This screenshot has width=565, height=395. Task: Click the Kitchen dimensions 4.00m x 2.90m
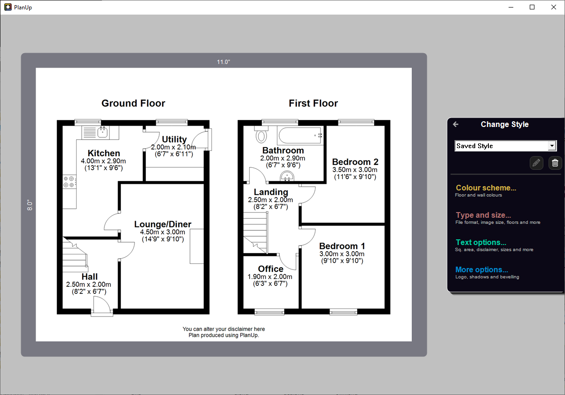pos(104,161)
